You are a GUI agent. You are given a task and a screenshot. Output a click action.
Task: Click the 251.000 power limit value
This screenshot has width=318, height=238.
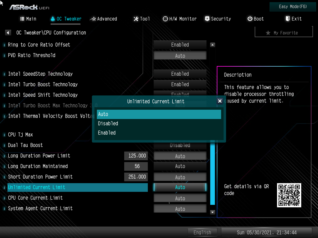(136, 177)
